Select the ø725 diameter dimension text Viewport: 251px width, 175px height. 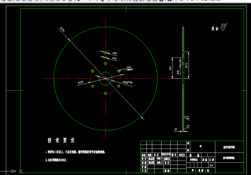(62, 29)
